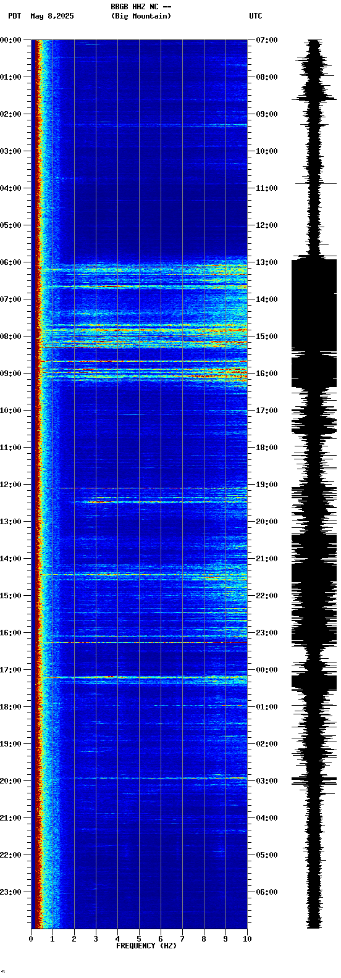This screenshot has width=341, height=978.
Task: Click UTC time label '03:00'
Action: pos(267,781)
